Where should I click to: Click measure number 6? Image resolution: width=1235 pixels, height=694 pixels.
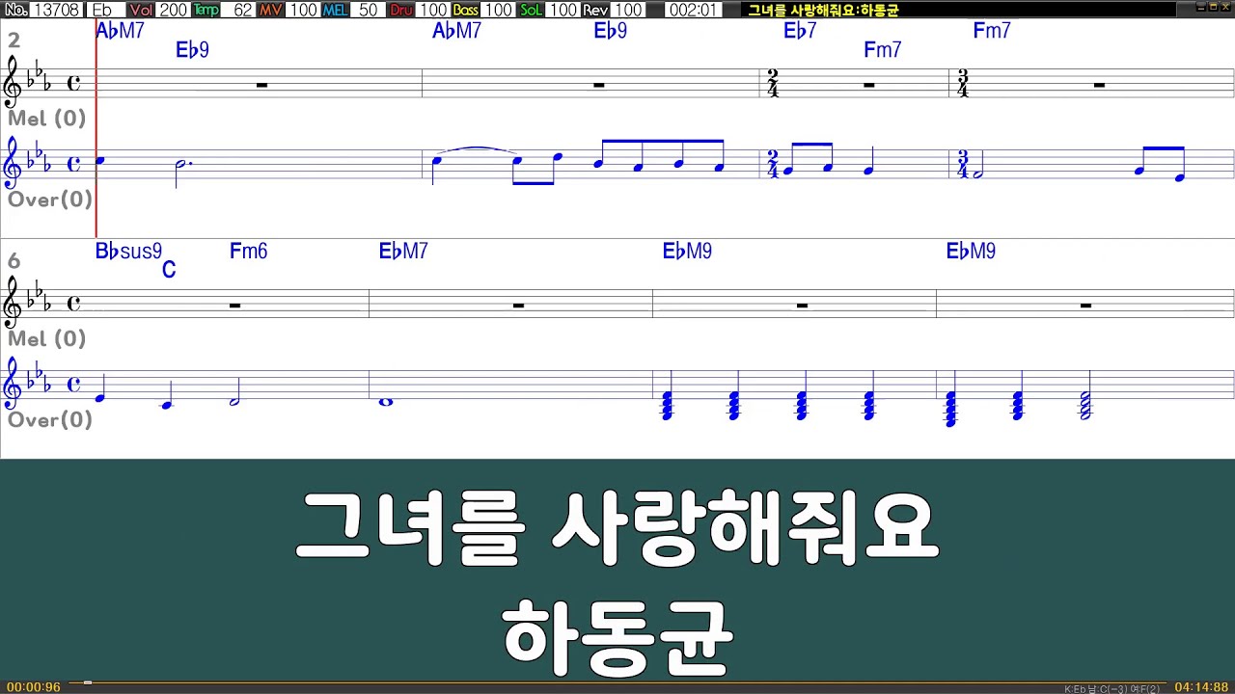point(14,261)
